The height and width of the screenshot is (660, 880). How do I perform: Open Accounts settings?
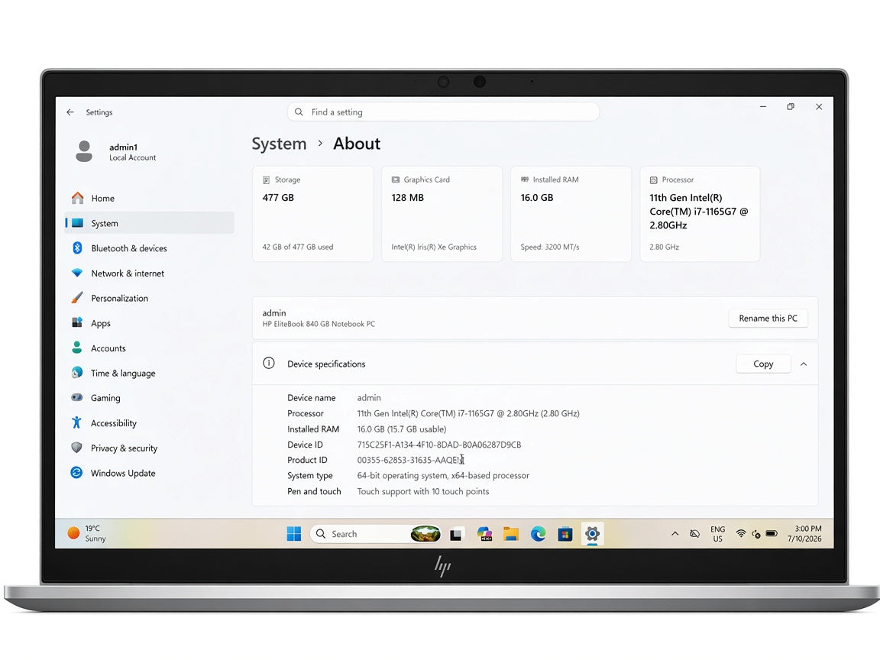point(149,348)
